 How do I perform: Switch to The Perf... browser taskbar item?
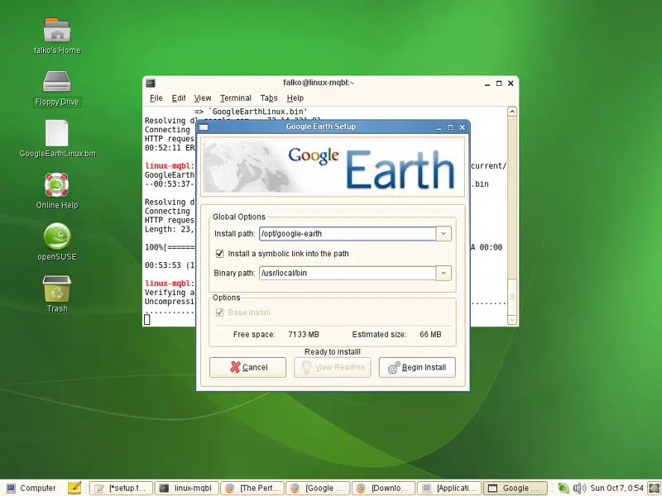coord(252,488)
